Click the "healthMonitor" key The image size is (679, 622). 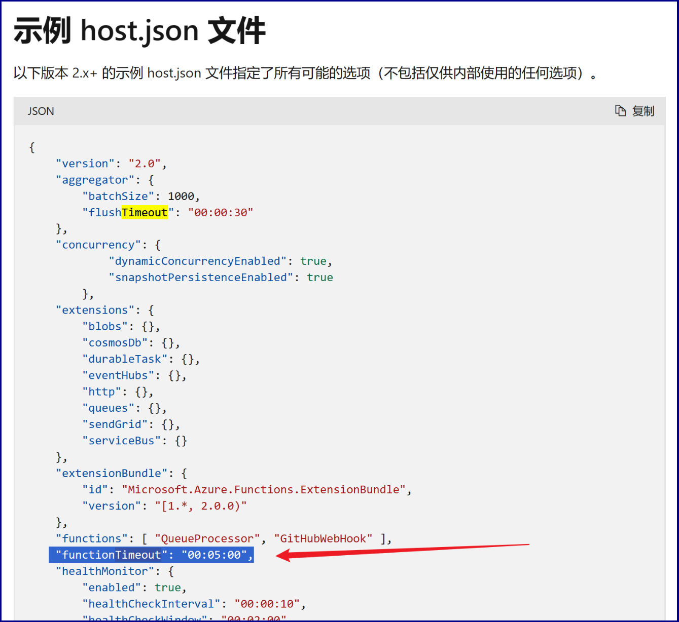[105, 571]
